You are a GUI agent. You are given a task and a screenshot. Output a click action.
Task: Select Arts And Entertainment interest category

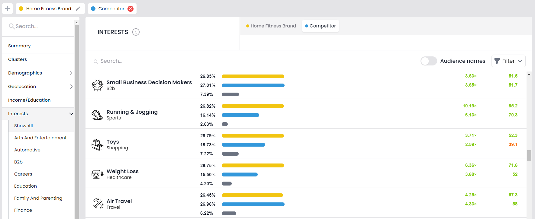(40, 138)
